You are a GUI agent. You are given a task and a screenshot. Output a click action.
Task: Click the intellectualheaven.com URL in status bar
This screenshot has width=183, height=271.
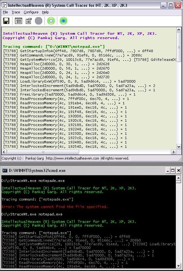coord(73,158)
